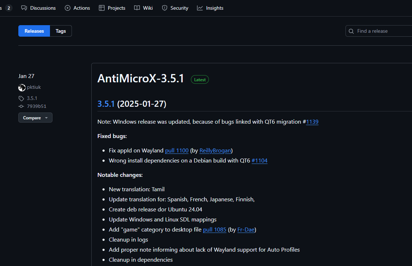Viewport: 412px width, 266px height.
Task: Click in the Find a release search field
Action: click(x=381, y=31)
